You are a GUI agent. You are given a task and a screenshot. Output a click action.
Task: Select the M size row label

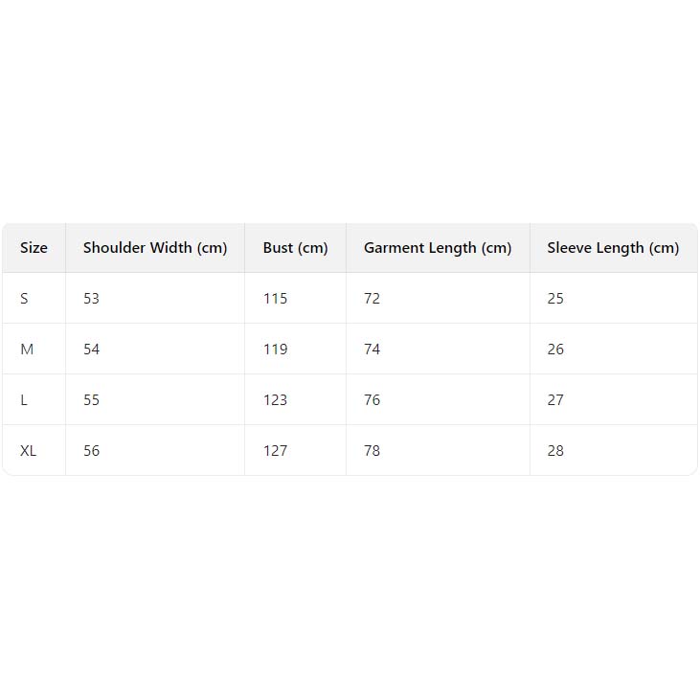pyautogui.click(x=27, y=350)
